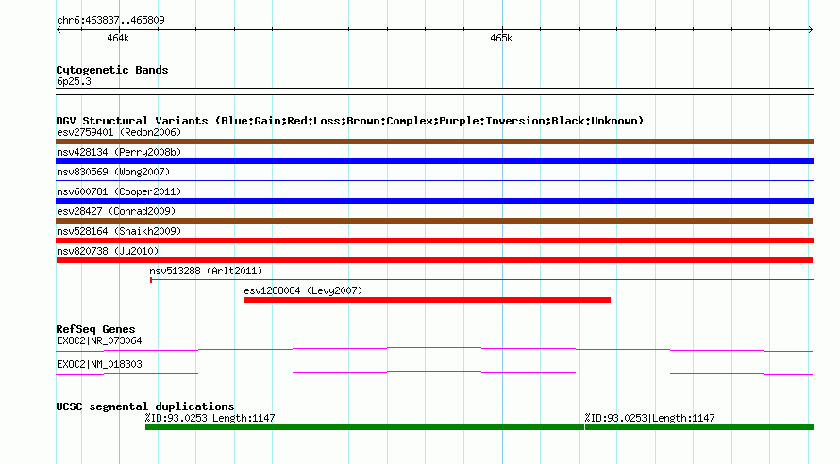Click the 465k ruler tick label
This screenshot has width=840, height=464.
point(501,38)
